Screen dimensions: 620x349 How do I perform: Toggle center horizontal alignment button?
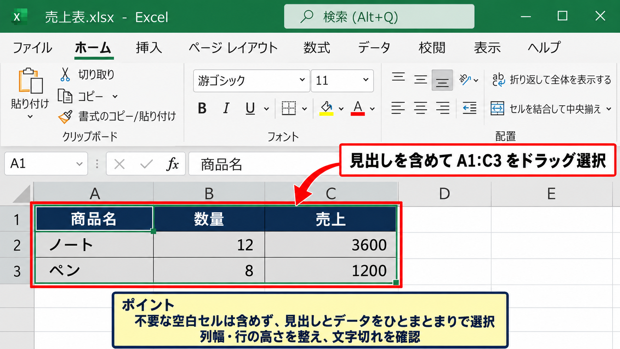pyautogui.click(x=421, y=108)
